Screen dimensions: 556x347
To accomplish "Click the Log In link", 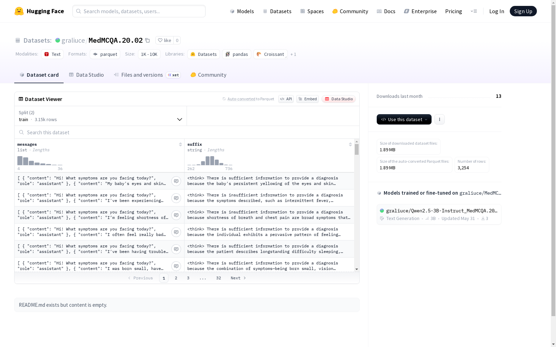I will (x=497, y=11).
